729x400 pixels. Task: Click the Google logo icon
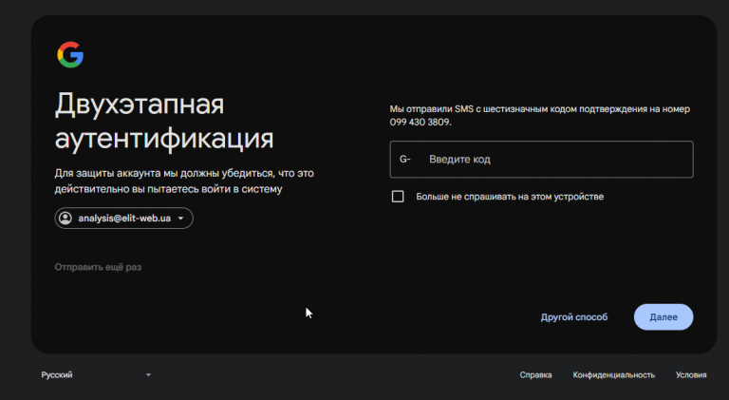point(70,55)
